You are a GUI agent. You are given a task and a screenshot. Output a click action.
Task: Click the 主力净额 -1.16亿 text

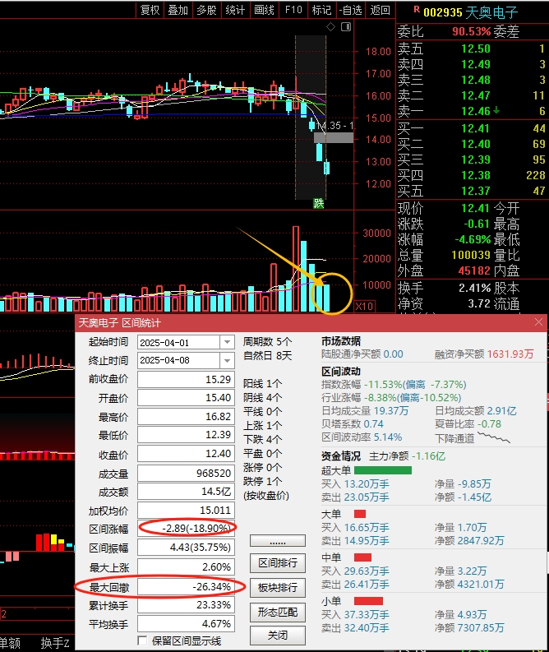click(x=407, y=456)
